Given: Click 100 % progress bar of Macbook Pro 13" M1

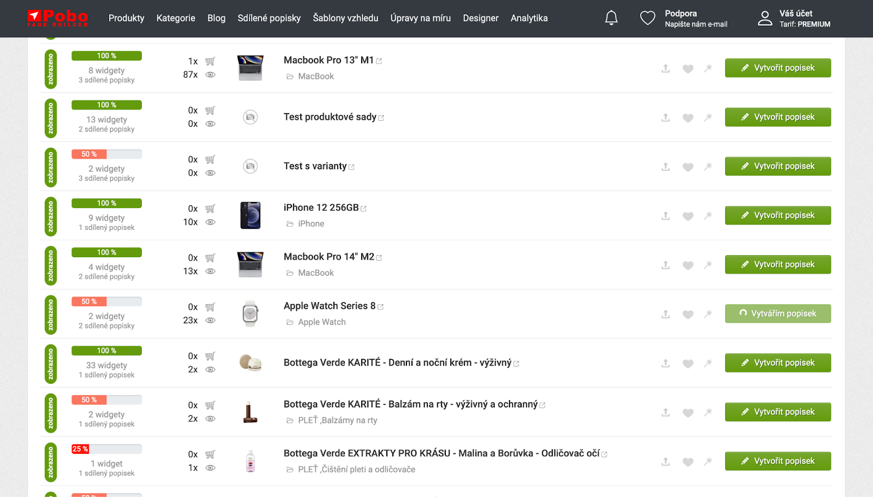Looking at the screenshot, I should pos(106,56).
